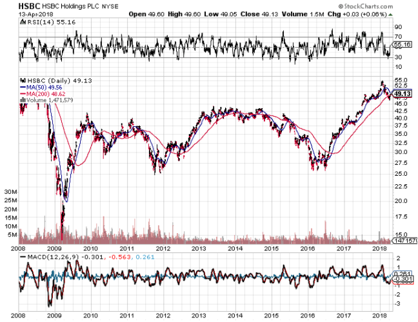The width and height of the screenshot is (418, 322).
Task: Click the -0.301 tag on MACD right axis
Action: click(403, 279)
